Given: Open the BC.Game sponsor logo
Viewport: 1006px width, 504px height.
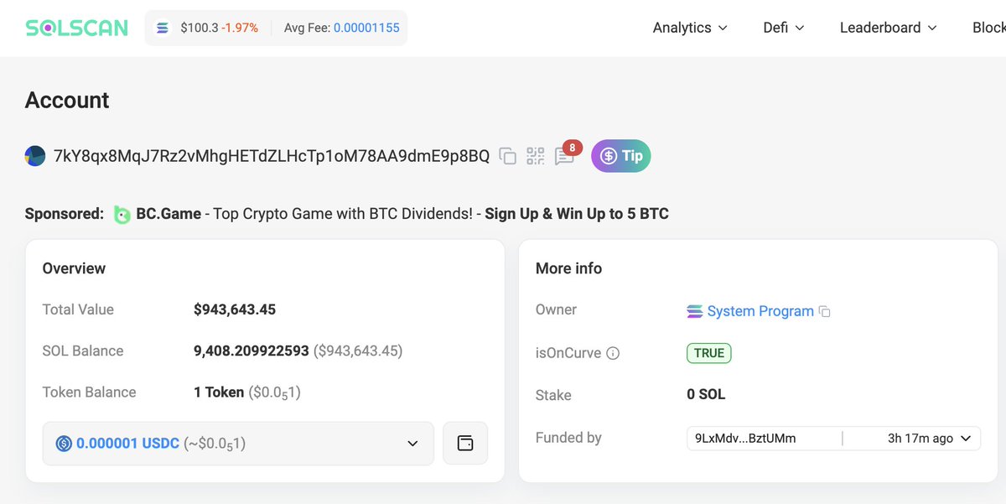Looking at the screenshot, I should tap(122, 215).
